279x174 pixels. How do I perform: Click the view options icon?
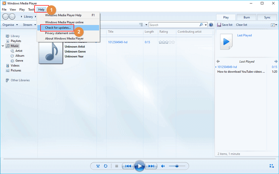coord(141,25)
